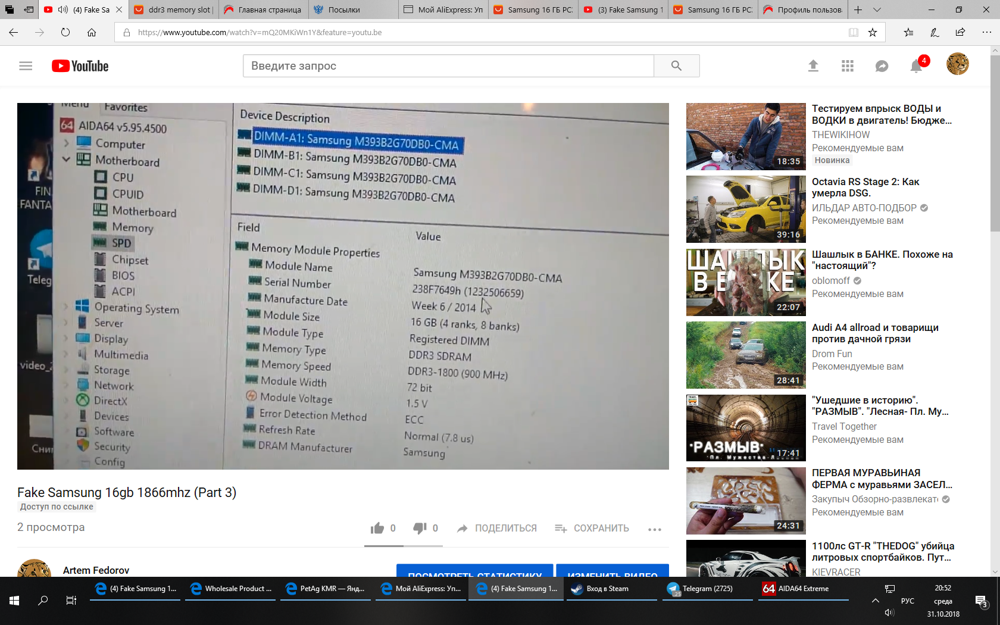
Task: Open the YouTube apps grid
Action: coord(848,66)
